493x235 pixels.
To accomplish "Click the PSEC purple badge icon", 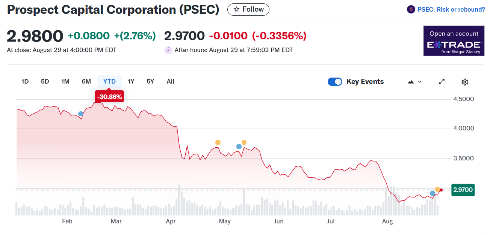I will click(411, 9).
